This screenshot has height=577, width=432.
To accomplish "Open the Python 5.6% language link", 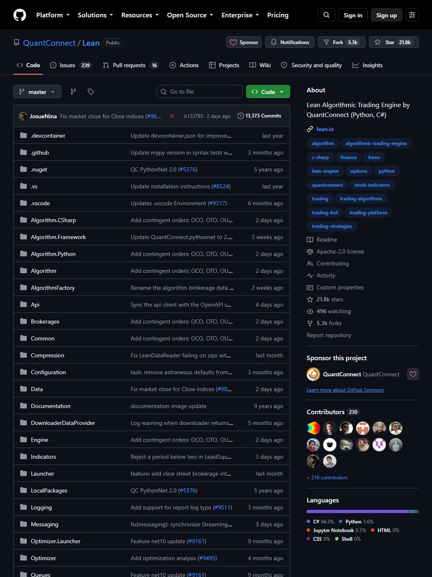I will coord(356,521).
